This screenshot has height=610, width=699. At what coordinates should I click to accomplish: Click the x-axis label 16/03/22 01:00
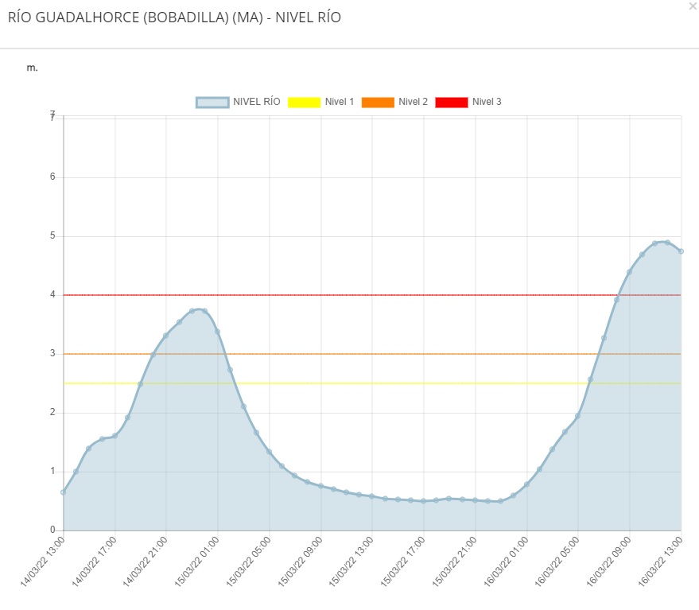(x=506, y=561)
